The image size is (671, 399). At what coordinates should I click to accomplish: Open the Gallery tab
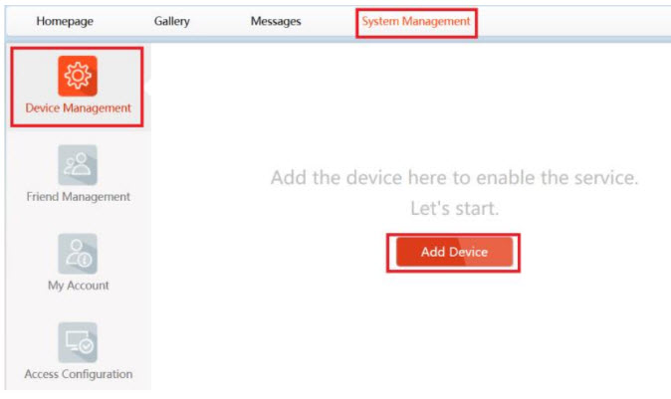(x=172, y=22)
